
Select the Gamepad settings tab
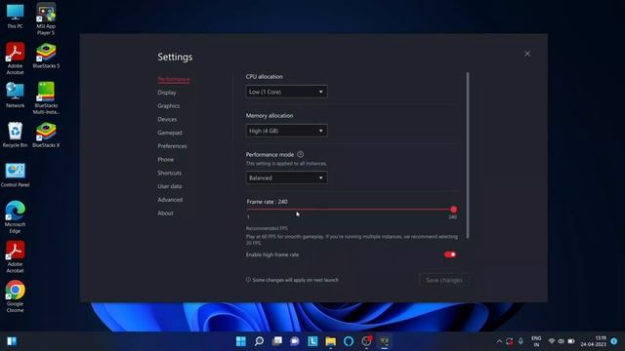click(170, 133)
